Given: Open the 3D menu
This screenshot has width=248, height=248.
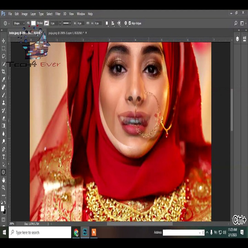Looking at the screenshot, I should pyautogui.click(x=65, y=14).
